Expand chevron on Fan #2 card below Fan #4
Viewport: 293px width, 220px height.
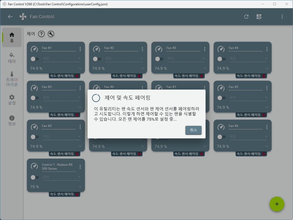pos(267,107)
